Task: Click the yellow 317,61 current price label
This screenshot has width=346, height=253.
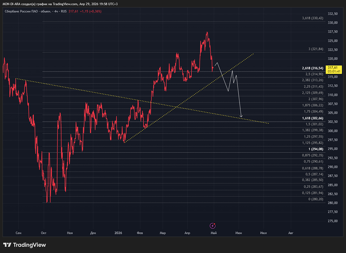Action: pos(333,68)
